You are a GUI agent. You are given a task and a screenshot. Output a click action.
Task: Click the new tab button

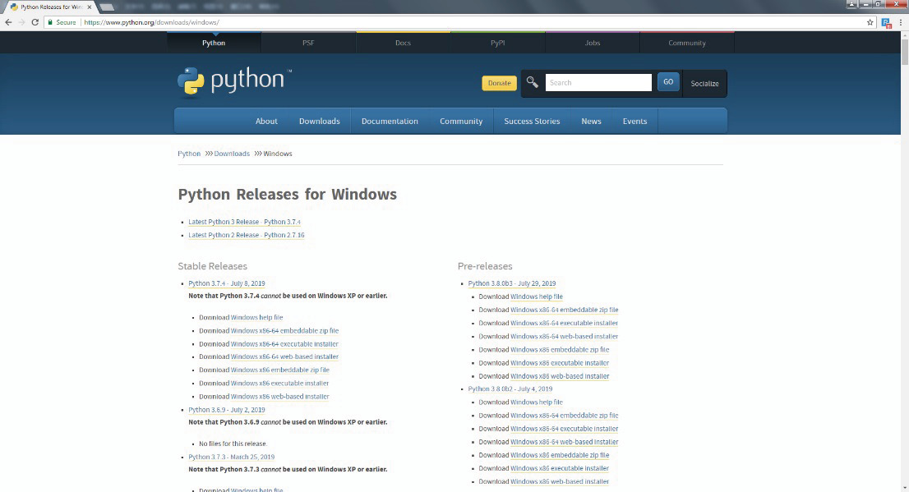107,7
